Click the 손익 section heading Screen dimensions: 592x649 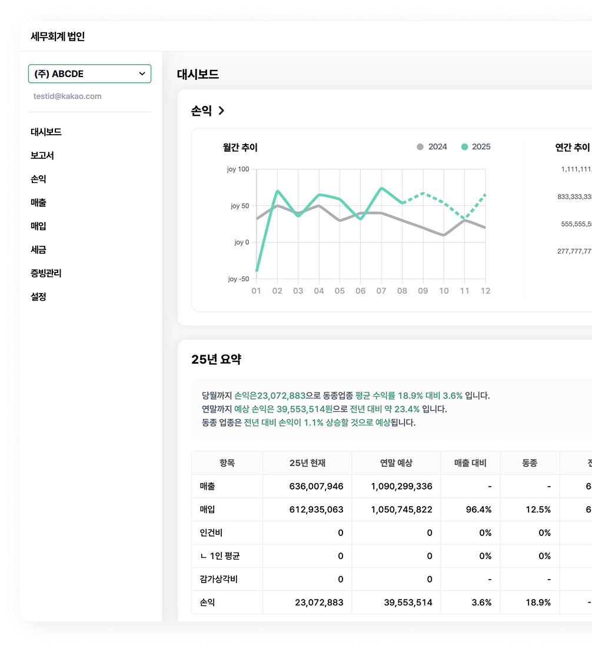pos(201,111)
